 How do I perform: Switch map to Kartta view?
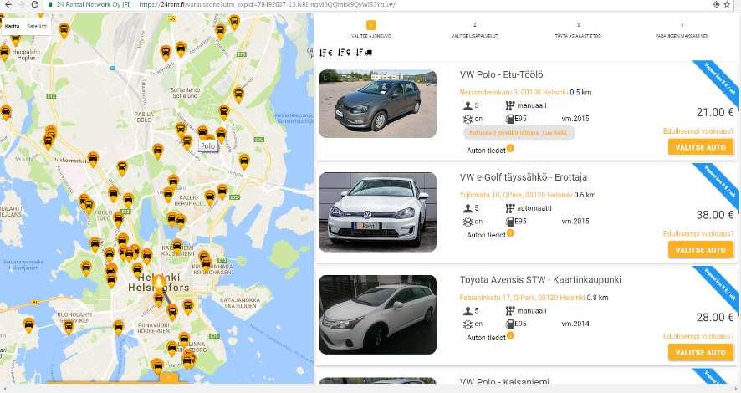pos(13,27)
